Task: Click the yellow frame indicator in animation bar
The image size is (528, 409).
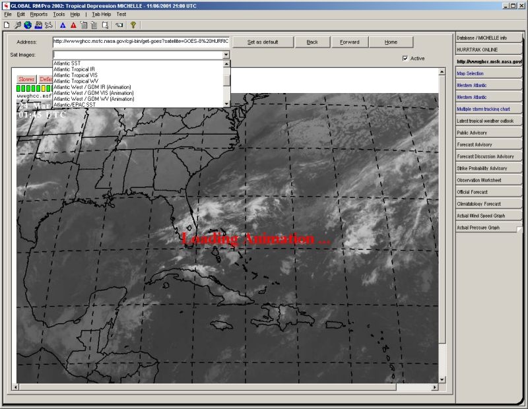Action: (44, 88)
